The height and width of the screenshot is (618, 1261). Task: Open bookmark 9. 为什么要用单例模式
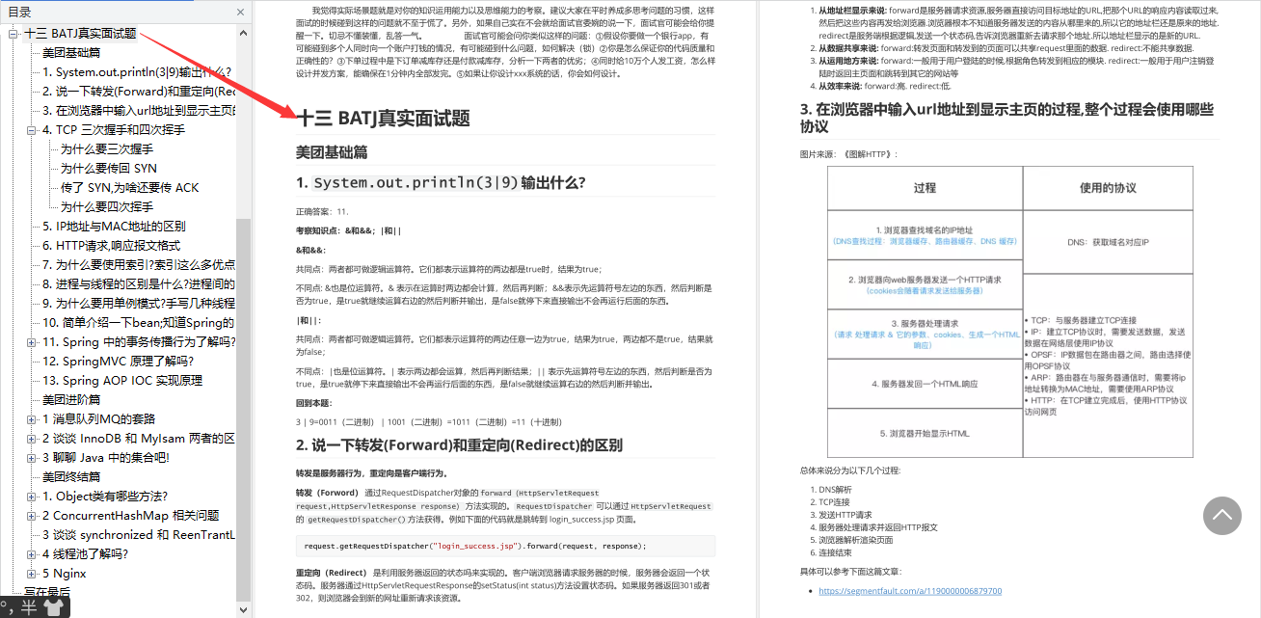(x=139, y=304)
